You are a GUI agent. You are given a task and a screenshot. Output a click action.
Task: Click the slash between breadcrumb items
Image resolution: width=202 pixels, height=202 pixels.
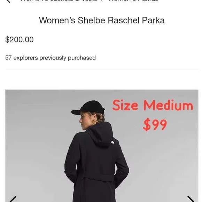(x=102, y=0)
